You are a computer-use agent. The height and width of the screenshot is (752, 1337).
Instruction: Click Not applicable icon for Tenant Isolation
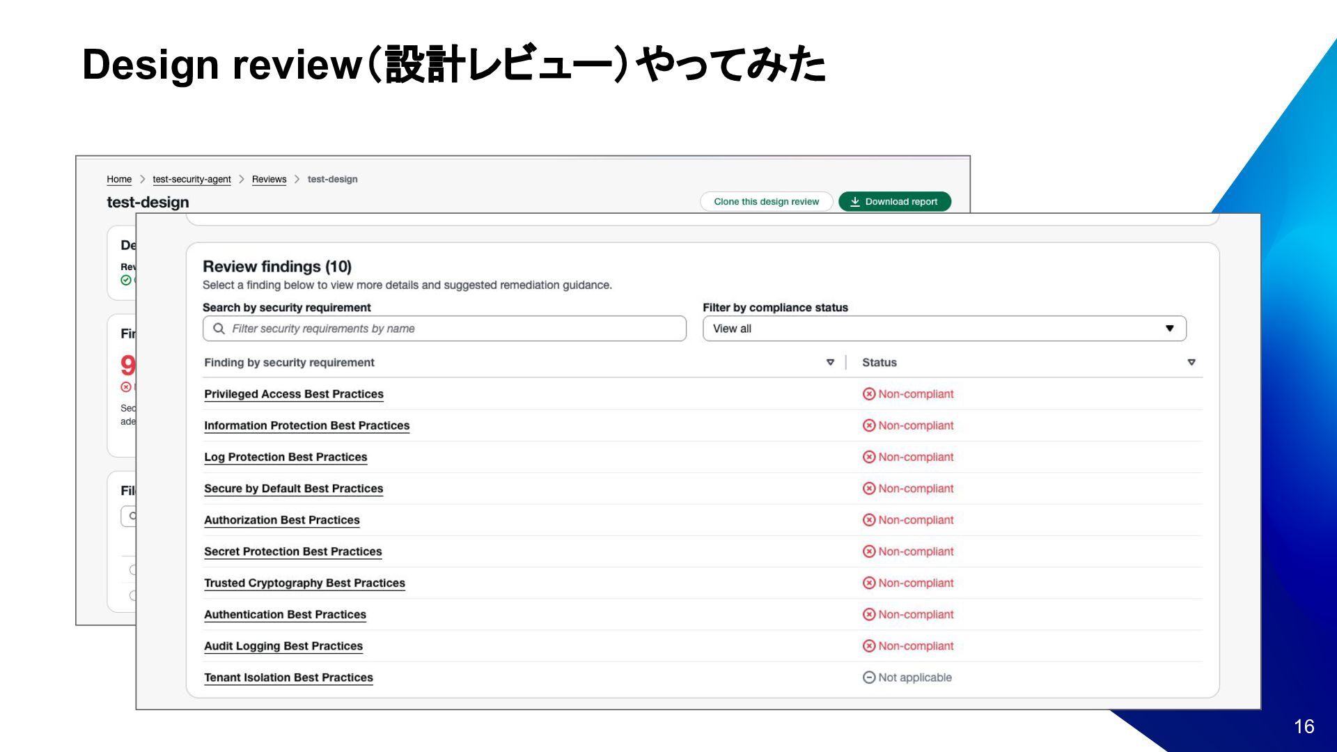tap(869, 677)
